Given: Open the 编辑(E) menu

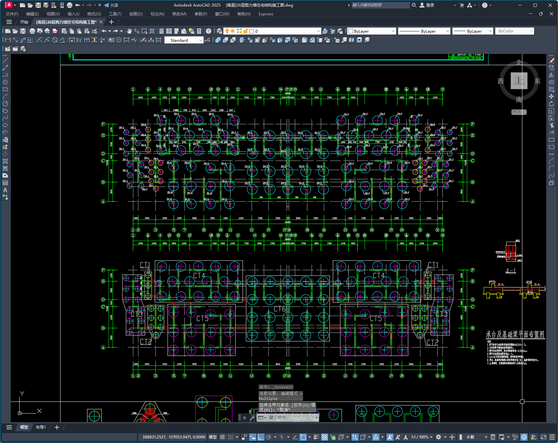Looking at the screenshot, I should [32, 14].
